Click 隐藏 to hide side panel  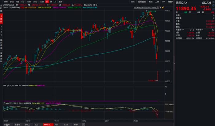pos(170,2)
